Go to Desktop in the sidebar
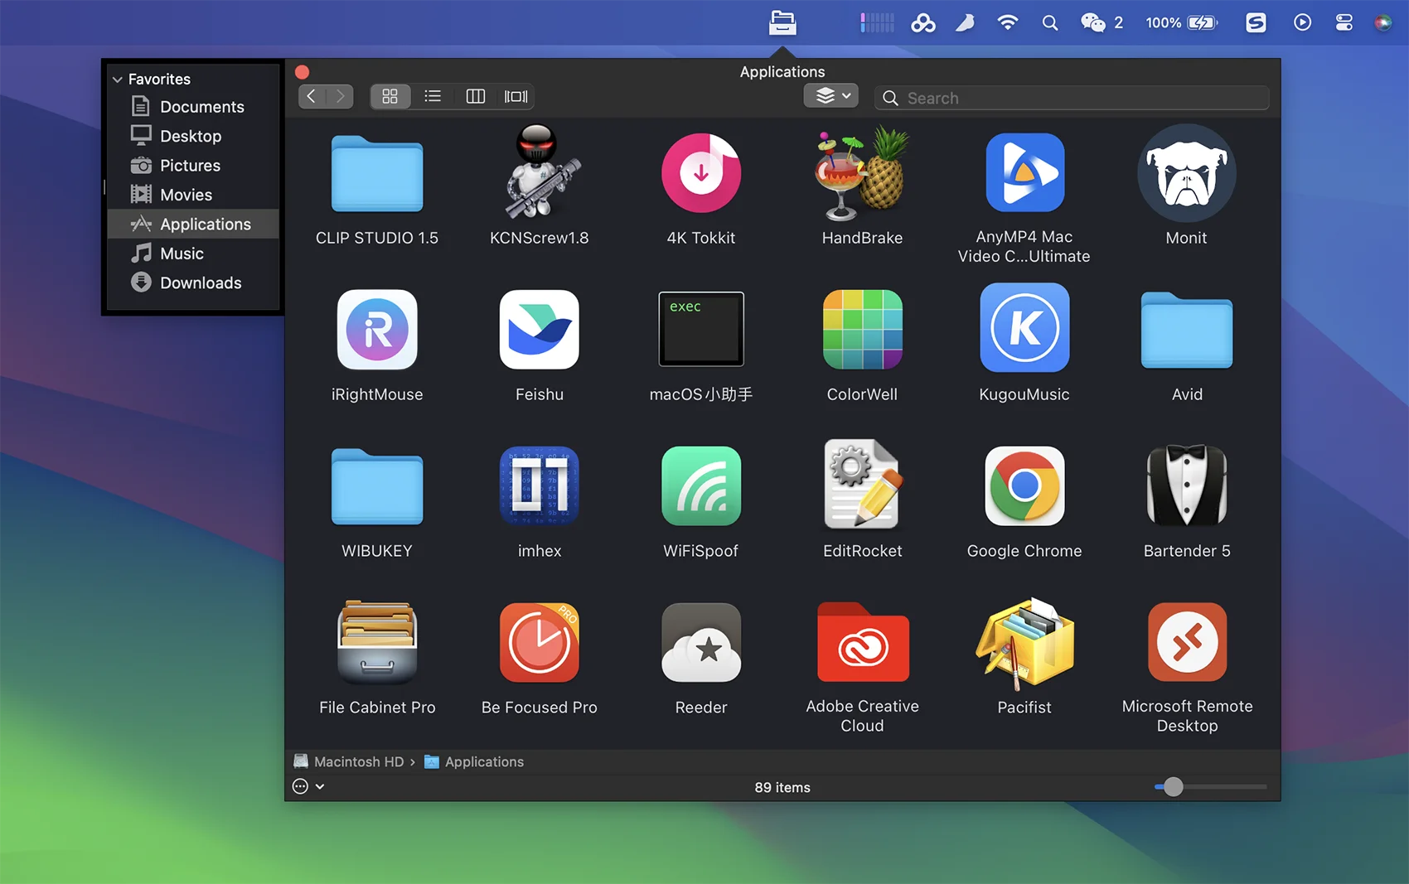 (194, 136)
